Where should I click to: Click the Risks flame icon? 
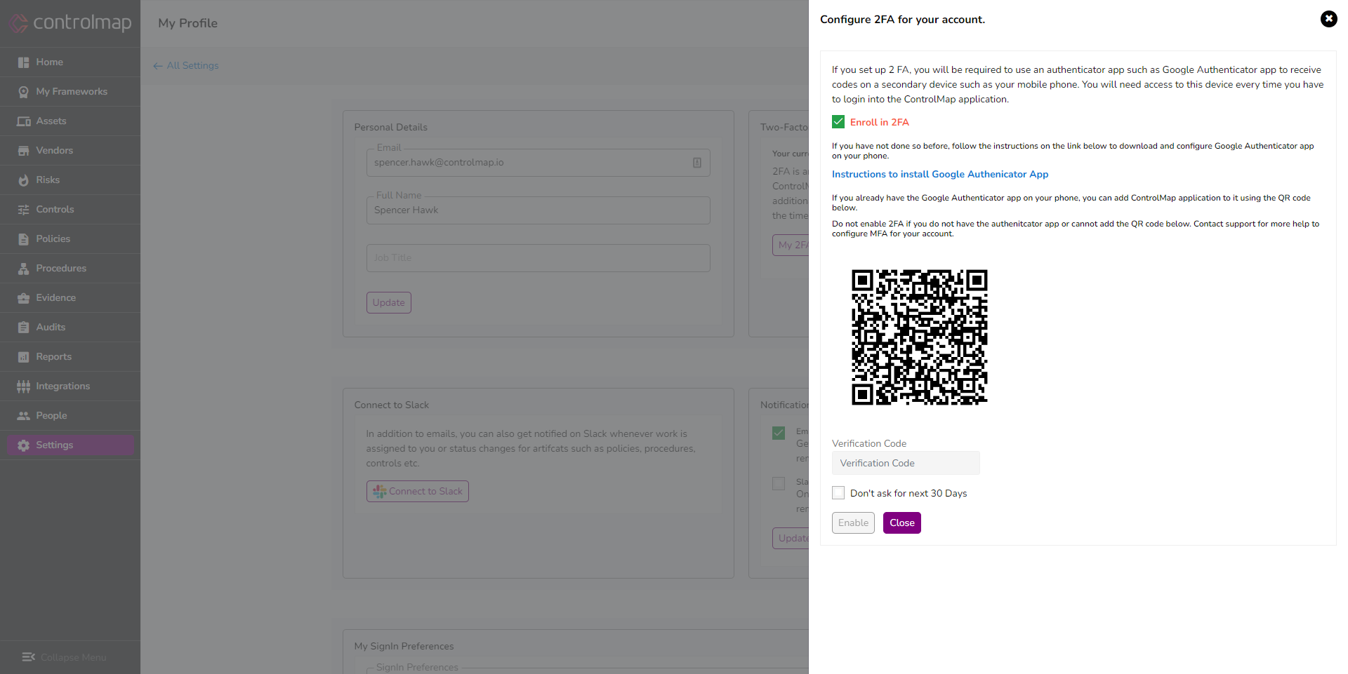pyautogui.click(x=23, y=180)
